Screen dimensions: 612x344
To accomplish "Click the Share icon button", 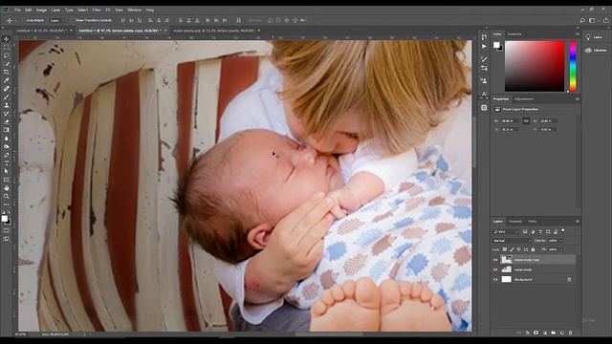I will 606,20.
